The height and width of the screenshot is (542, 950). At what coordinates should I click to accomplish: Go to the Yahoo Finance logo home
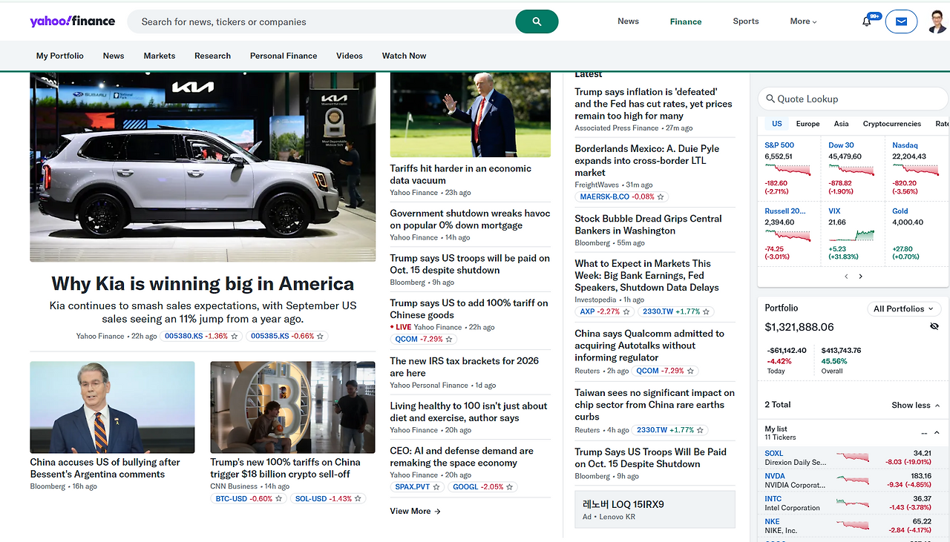point(73,21)
